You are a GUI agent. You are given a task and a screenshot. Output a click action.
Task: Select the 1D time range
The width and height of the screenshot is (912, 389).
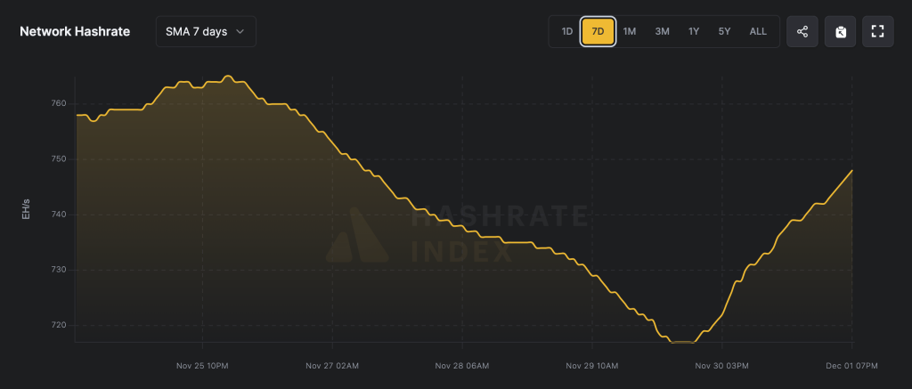566,31
